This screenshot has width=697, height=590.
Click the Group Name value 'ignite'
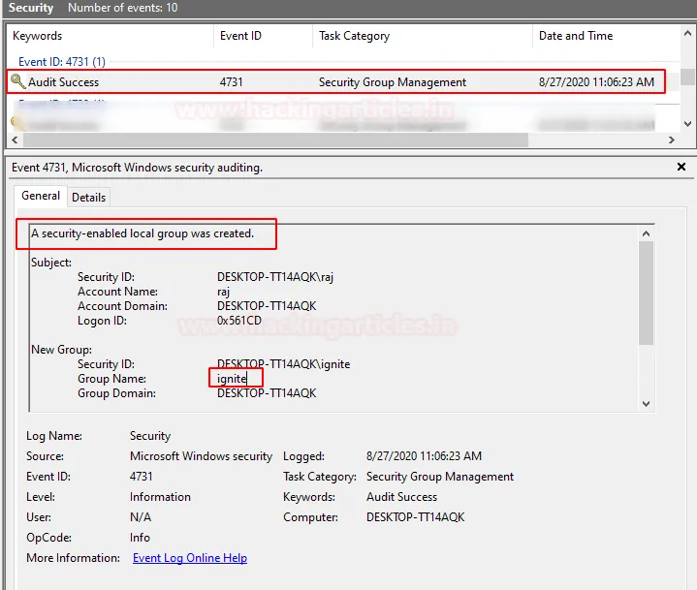point(233,379)
